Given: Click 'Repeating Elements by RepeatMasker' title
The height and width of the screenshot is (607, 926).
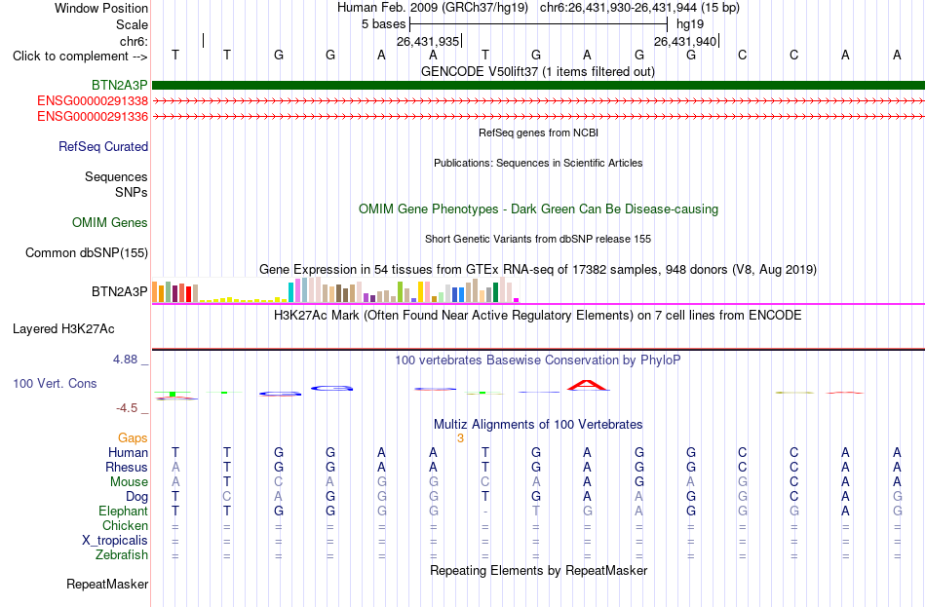Looking at the screenshot, I should click(x=539, y=571).
